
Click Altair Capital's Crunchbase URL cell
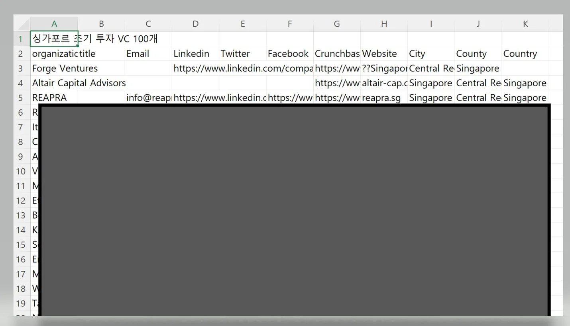(x=337, y=83)
